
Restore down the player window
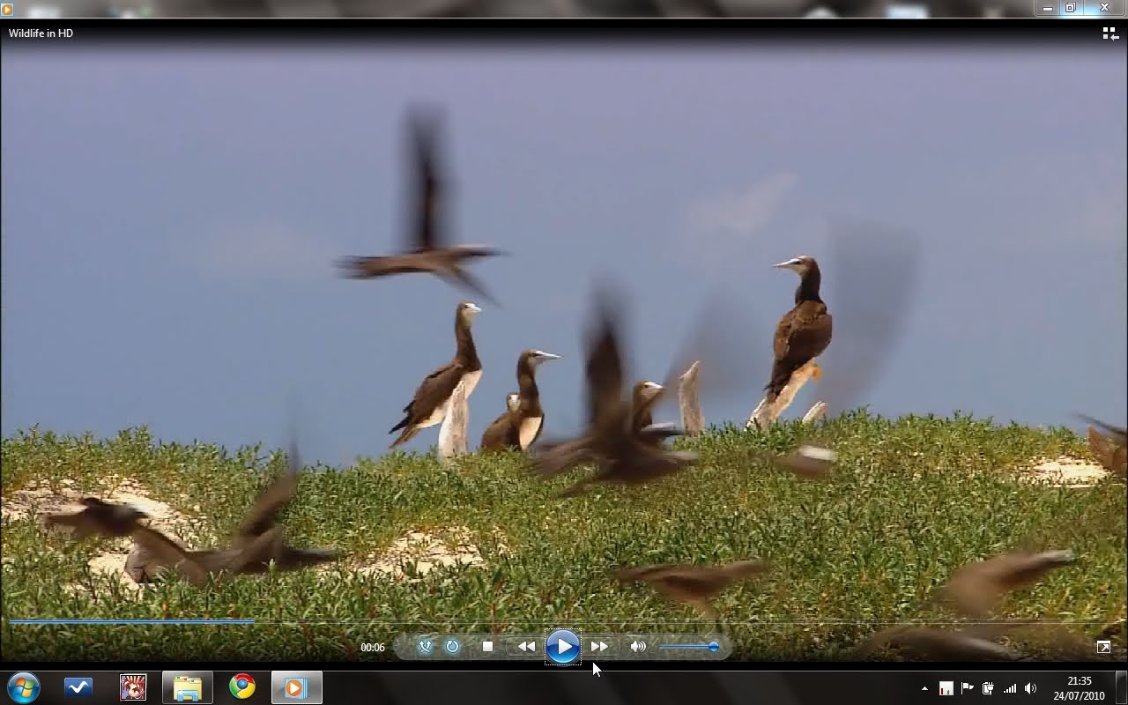[x=1071, y=8]
